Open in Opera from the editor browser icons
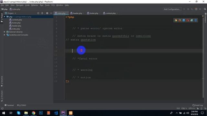Screen dimensions: 207x116 [x=188, y=20]
